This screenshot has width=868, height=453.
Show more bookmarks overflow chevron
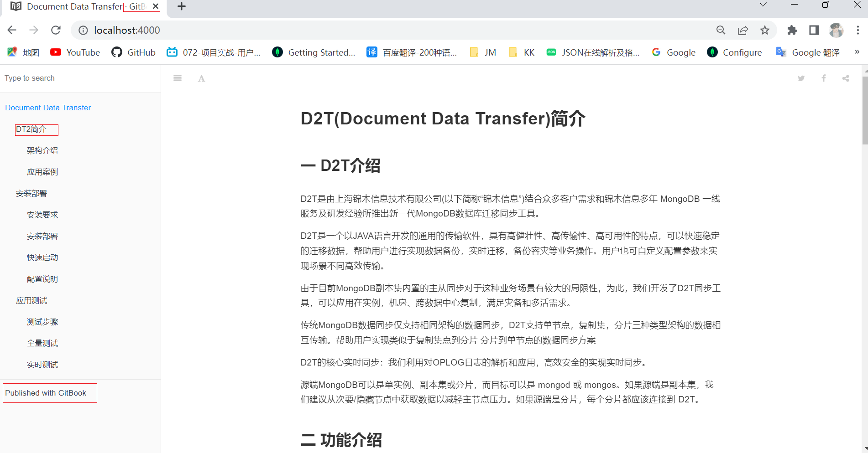(x=857, y=52)
